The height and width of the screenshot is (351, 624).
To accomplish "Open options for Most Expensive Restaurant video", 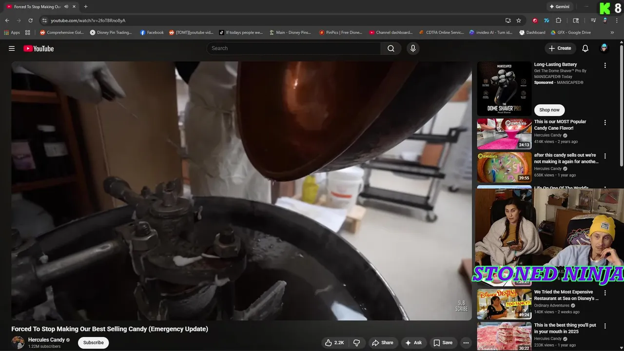I will pyautogui.click(x=605, y=293).
